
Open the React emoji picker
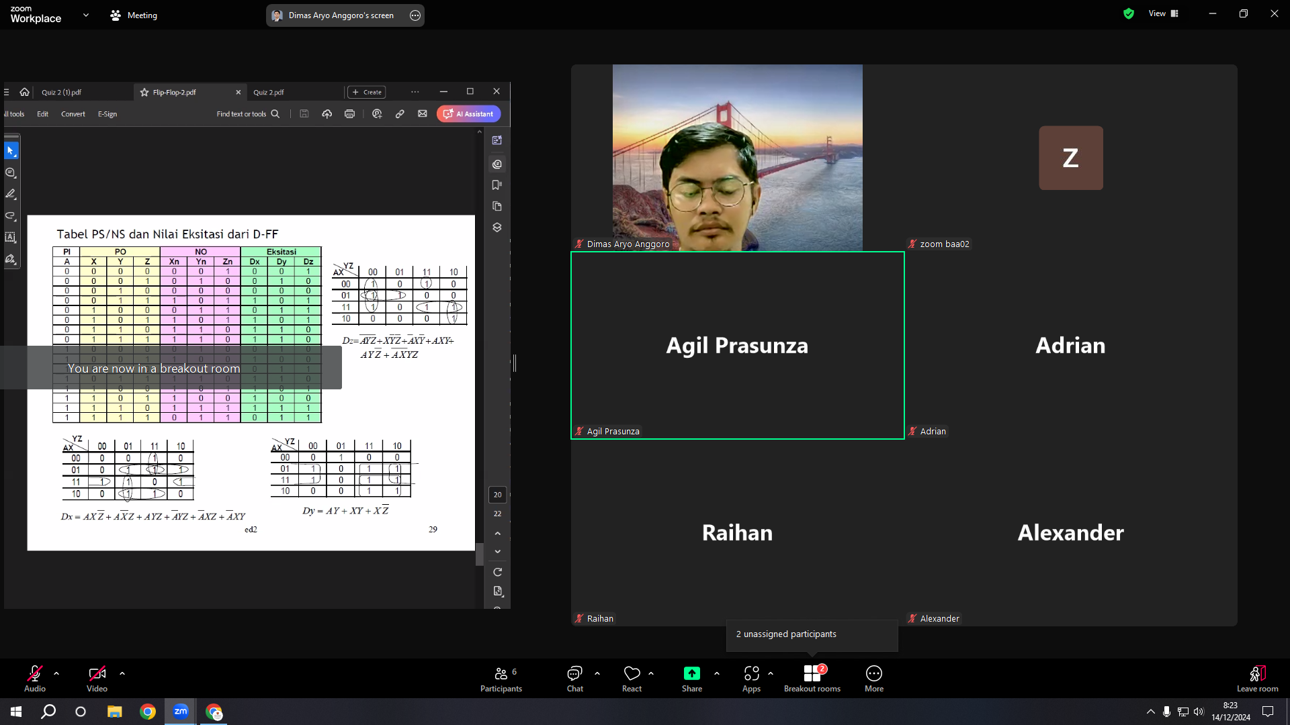(632, 679)
